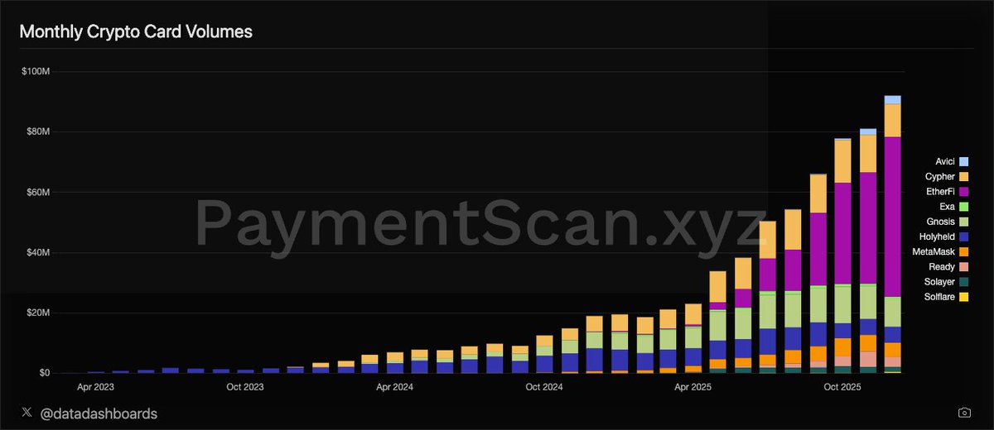Click the purple EtherFi segment of the tallest bar
This screenshot has height=430, width=994.
click(893, 217)
